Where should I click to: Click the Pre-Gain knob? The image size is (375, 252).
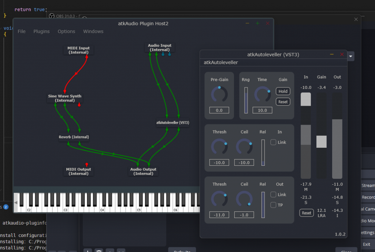[219, 94]
